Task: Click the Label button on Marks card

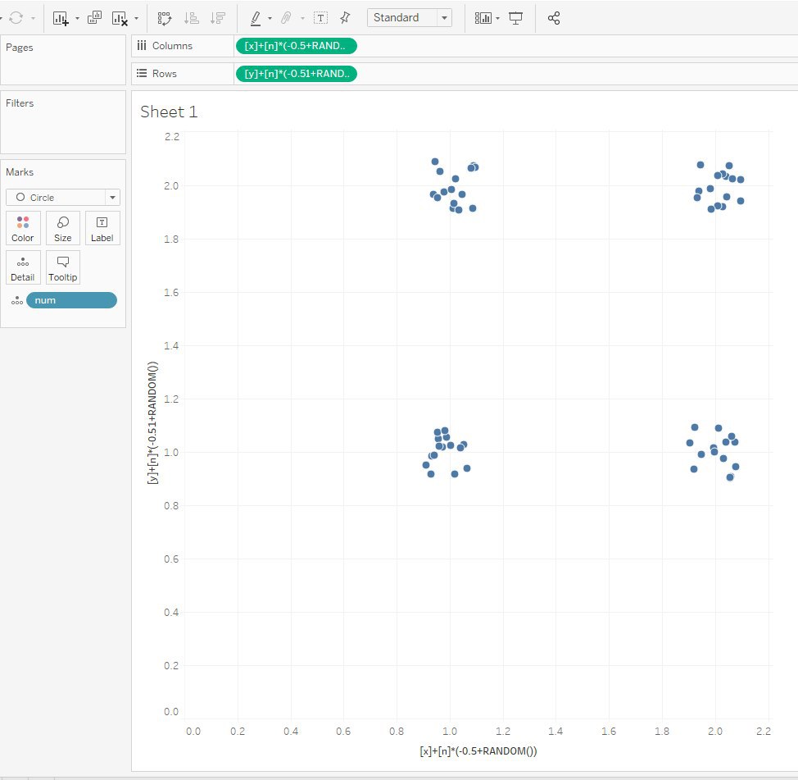Action: [102, 228]
